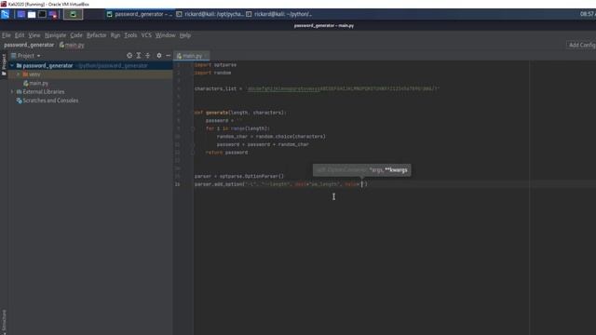
Task: Hide the Project panel with minus icon
Action: tap(168, 56)
